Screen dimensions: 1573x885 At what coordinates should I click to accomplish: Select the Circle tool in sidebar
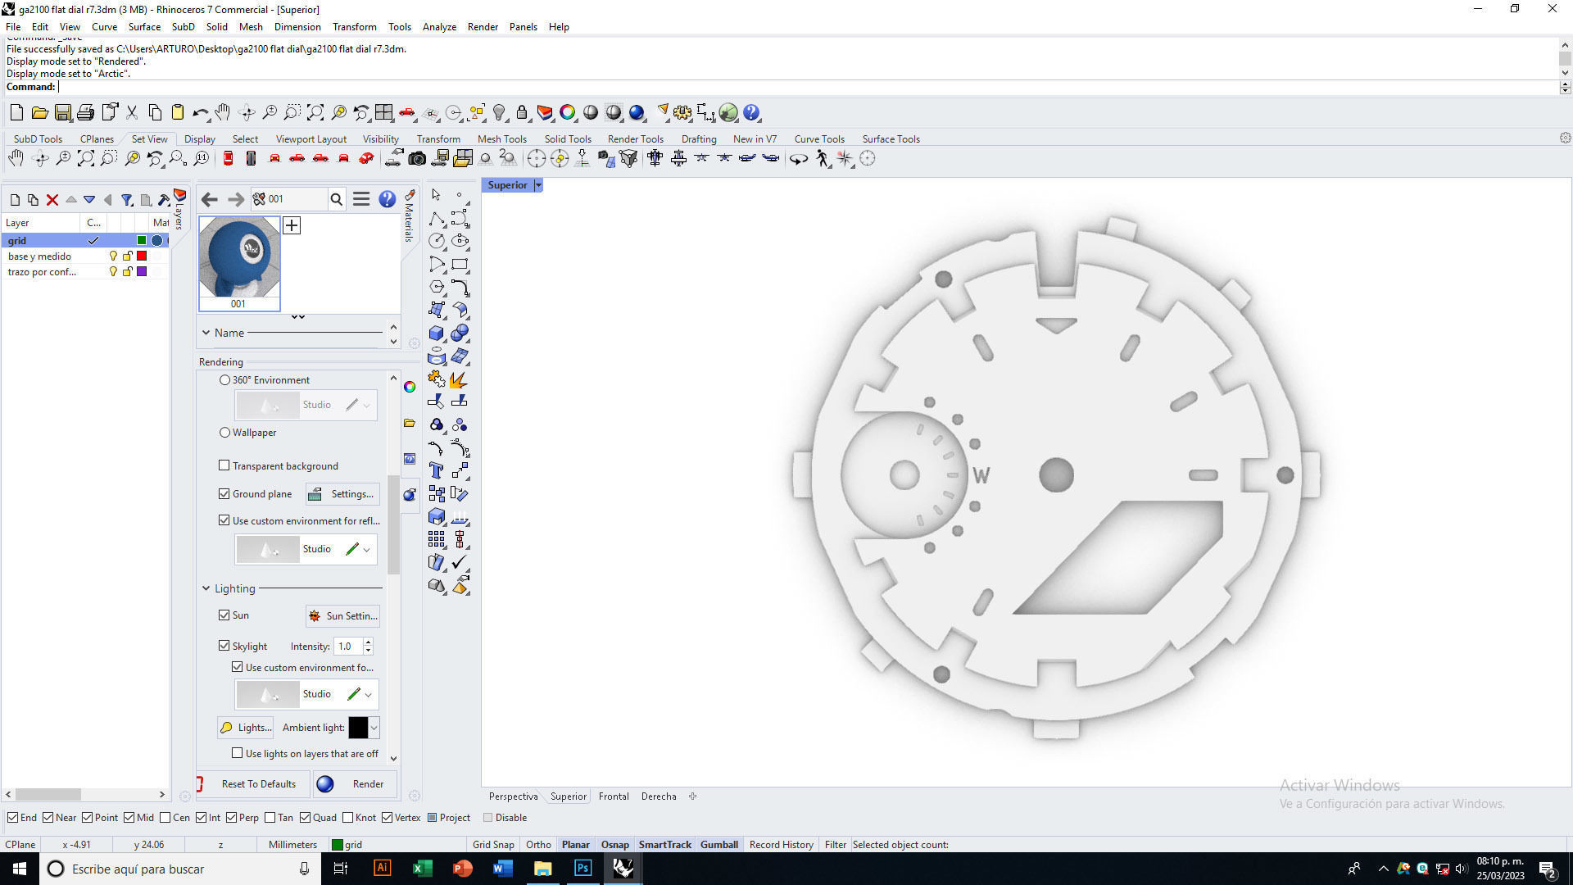point(436,241)
